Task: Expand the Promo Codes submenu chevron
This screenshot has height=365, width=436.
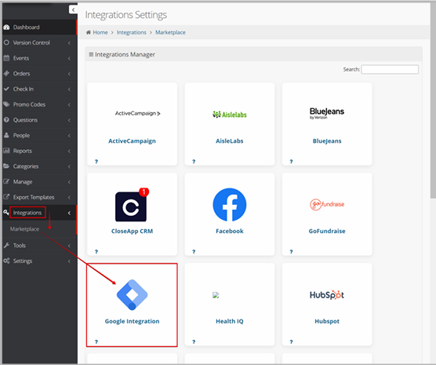Action: [69, 104]
